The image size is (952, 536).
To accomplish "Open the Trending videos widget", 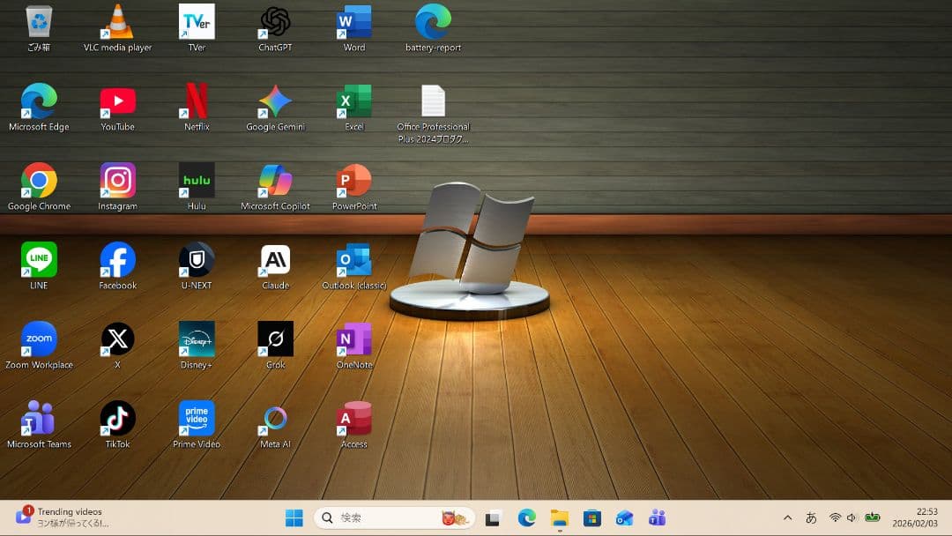I will coord(61,517).
